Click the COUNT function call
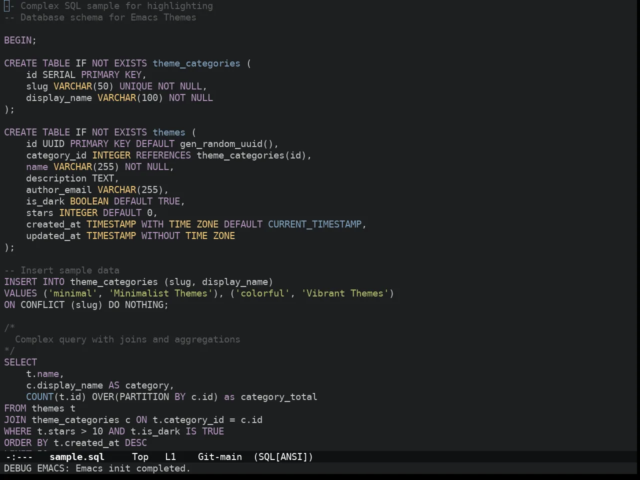The width and height of the screenshot is (640, 480). pyautogui.click(x=56, y=396)
